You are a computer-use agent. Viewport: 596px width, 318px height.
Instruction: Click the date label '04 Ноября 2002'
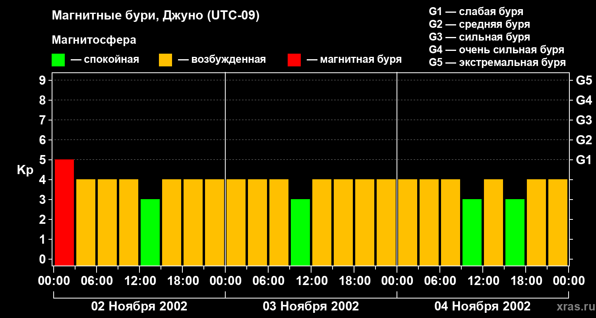tap(482, 306)
